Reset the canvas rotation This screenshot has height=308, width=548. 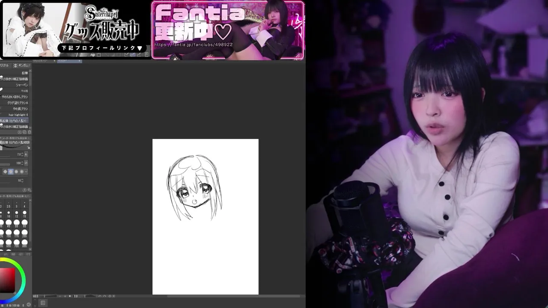110,296
